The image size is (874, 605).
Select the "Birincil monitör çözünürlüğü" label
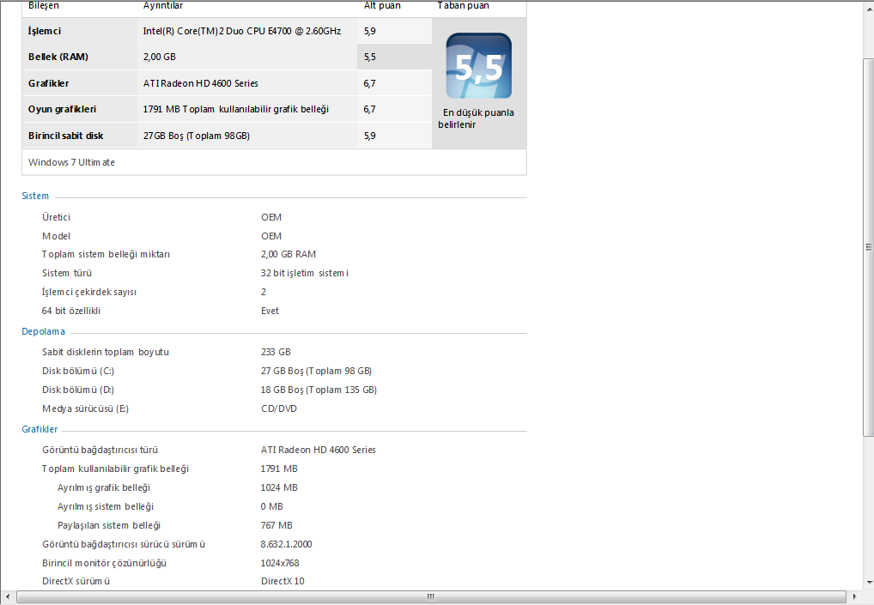point(104,563)
